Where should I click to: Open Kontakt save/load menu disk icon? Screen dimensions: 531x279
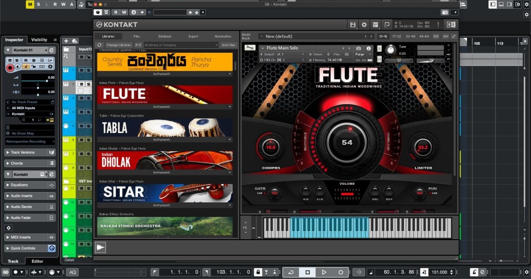click(353, 25)
